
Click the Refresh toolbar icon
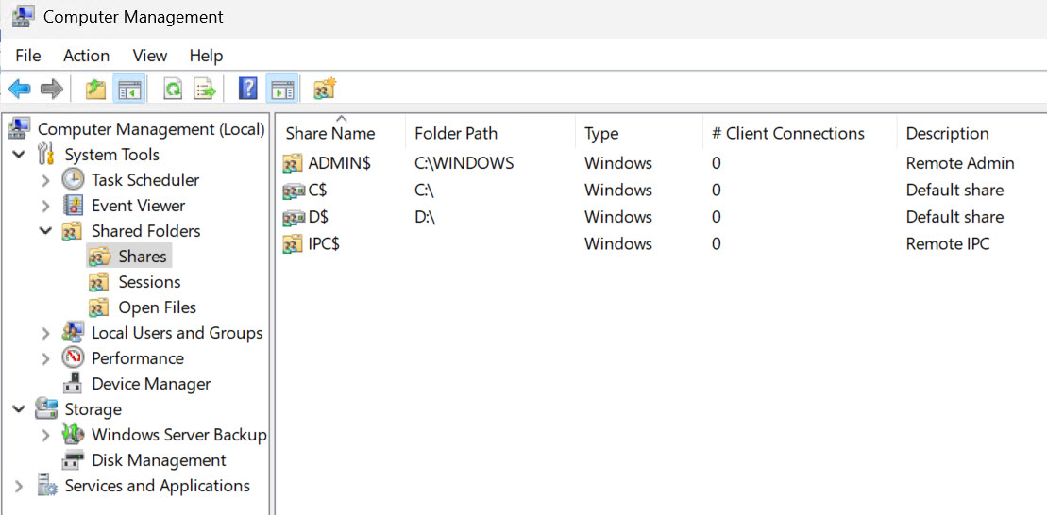173,89
